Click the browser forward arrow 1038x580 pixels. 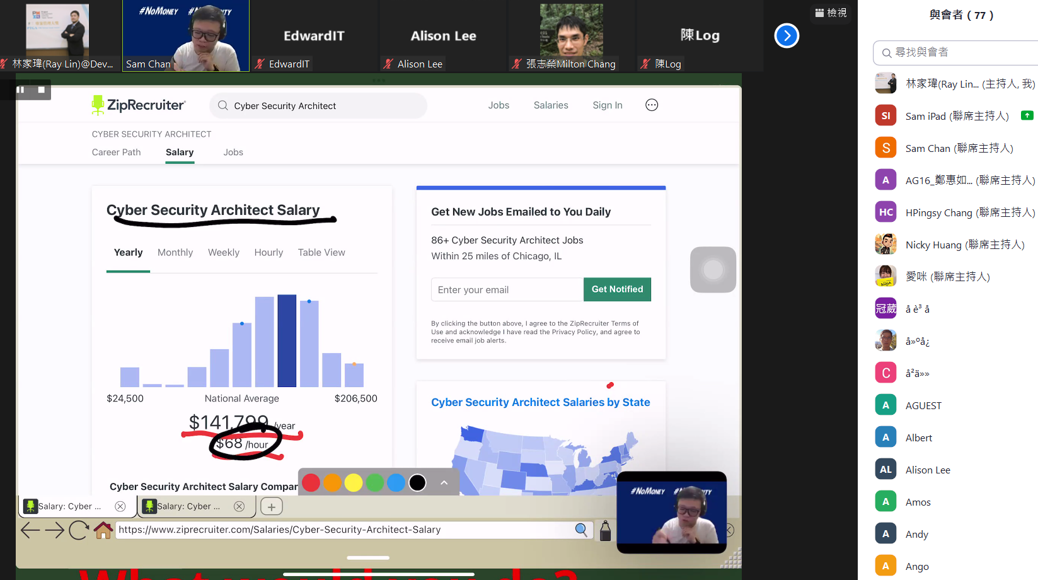tap(55, 530)
